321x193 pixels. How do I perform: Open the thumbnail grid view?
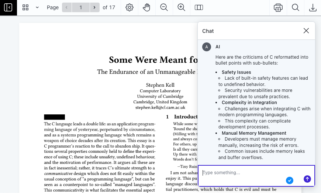click(25, 7)
